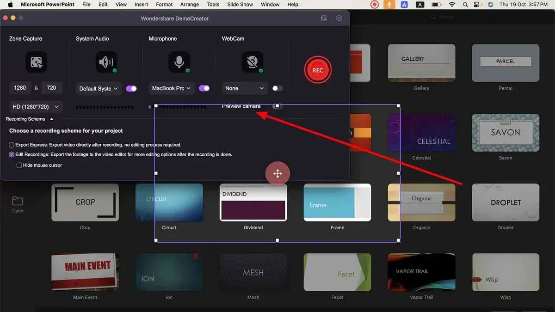Click the Open folder icon in PowerPoint sidebar
Screen dimensions: 555x312
[x=18, y=201]
